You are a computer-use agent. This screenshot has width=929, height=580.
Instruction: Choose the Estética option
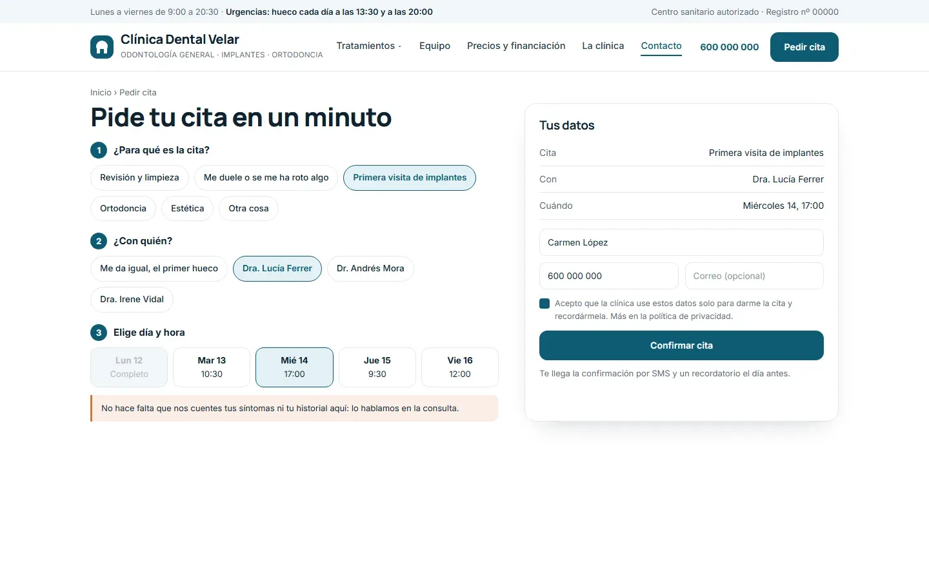[x=187, y=209]
